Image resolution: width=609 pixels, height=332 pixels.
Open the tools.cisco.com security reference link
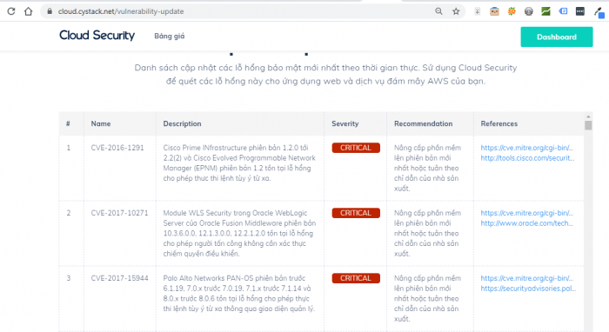point(527,158)
